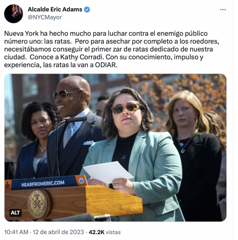Open the 42.2K vistas view count
The image size is (238, 240).
coord(105,232)
